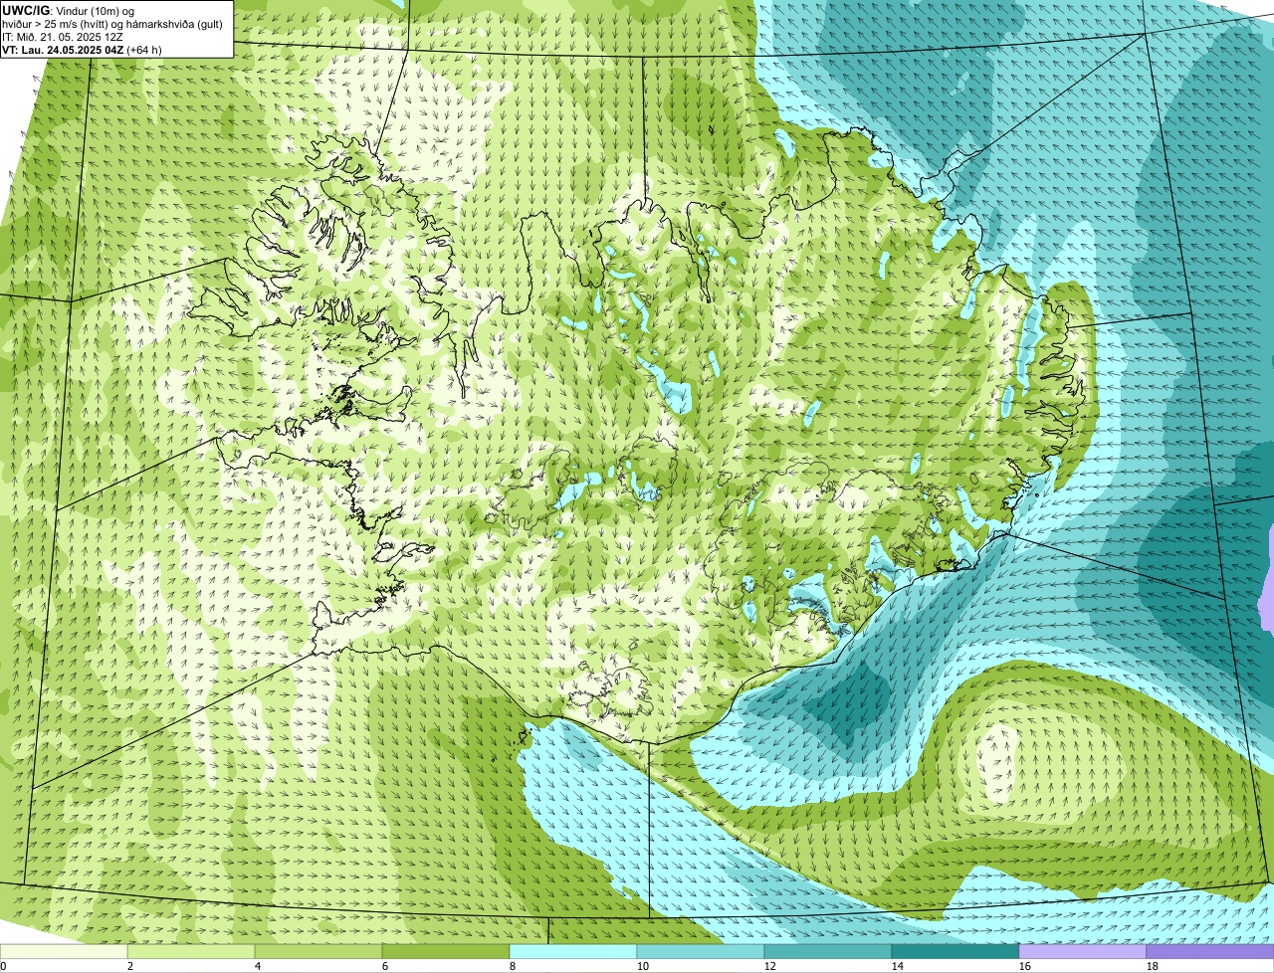Click the 16–18 m/s light purple swatch
The image size is (1274, 973).
point(1083,952)
